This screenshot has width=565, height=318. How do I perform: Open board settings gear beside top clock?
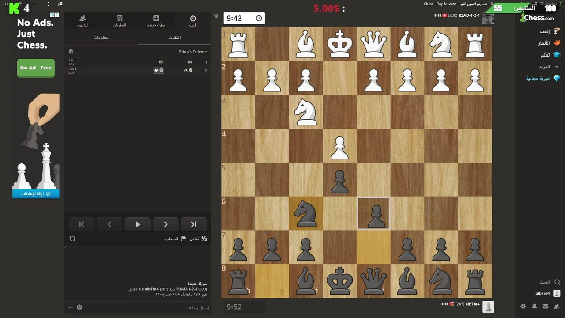pos(216,16)
